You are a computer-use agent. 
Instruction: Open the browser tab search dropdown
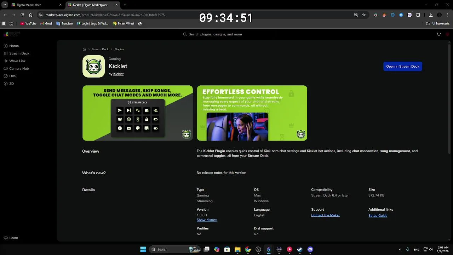(5, 5)
